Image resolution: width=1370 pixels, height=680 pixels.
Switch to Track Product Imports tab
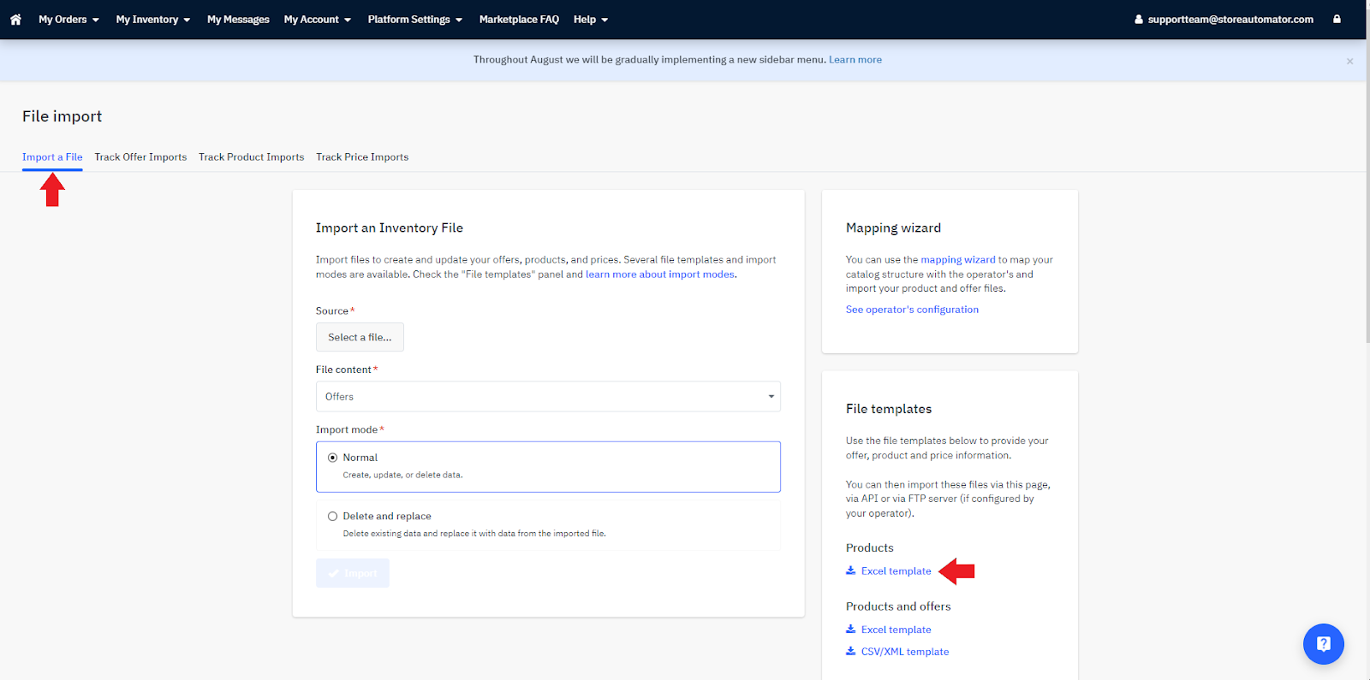click(x=252, y=157)
